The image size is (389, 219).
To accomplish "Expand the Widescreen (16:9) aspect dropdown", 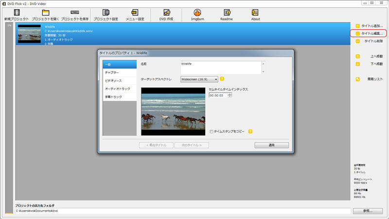I will pos(199,79).
